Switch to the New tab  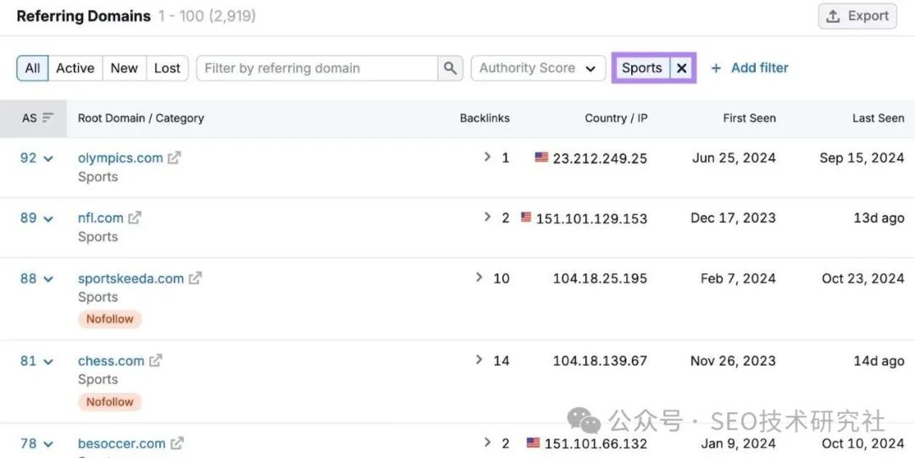tap(125, 69)
